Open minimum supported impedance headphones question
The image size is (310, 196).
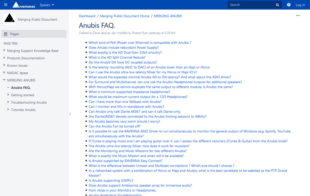[x=129, y=92]
